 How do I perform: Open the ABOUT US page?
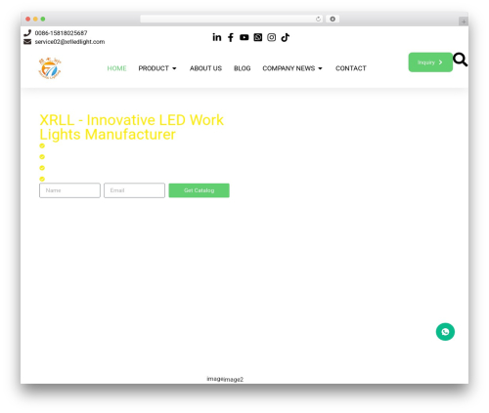[x=205, y=68]
